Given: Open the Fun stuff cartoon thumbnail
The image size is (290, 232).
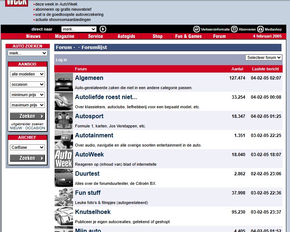Looking at the screenshot, I should point(64,197).
